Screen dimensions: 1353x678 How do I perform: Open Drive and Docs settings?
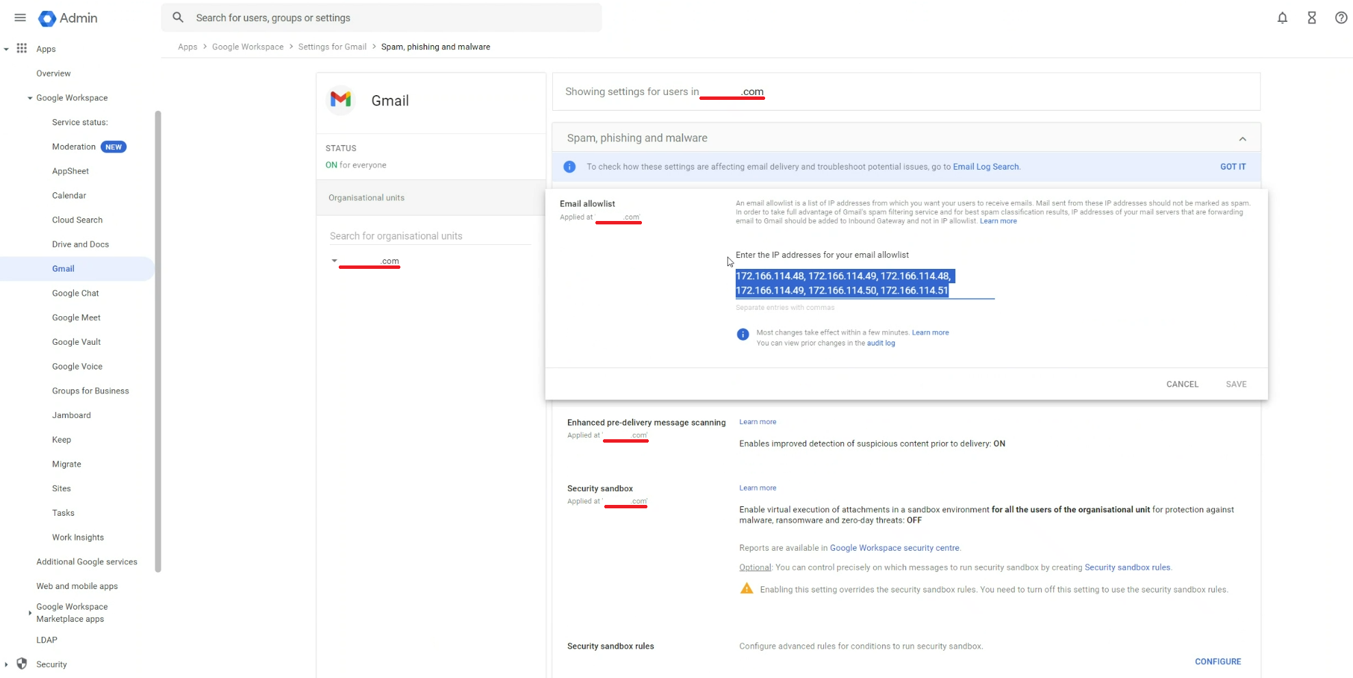81,244
